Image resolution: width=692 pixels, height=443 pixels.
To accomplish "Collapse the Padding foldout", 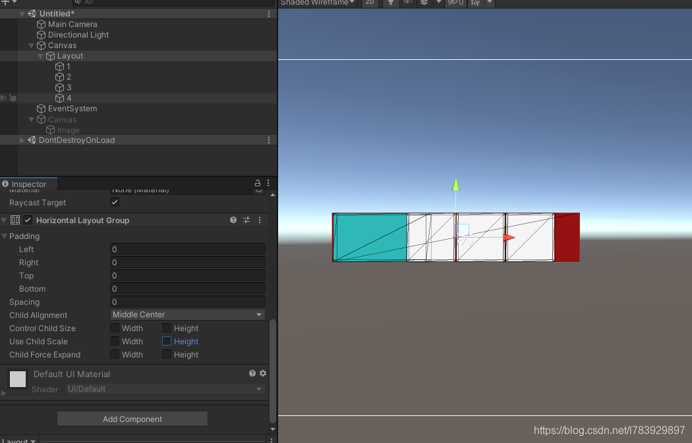I will tap(5, 236).
